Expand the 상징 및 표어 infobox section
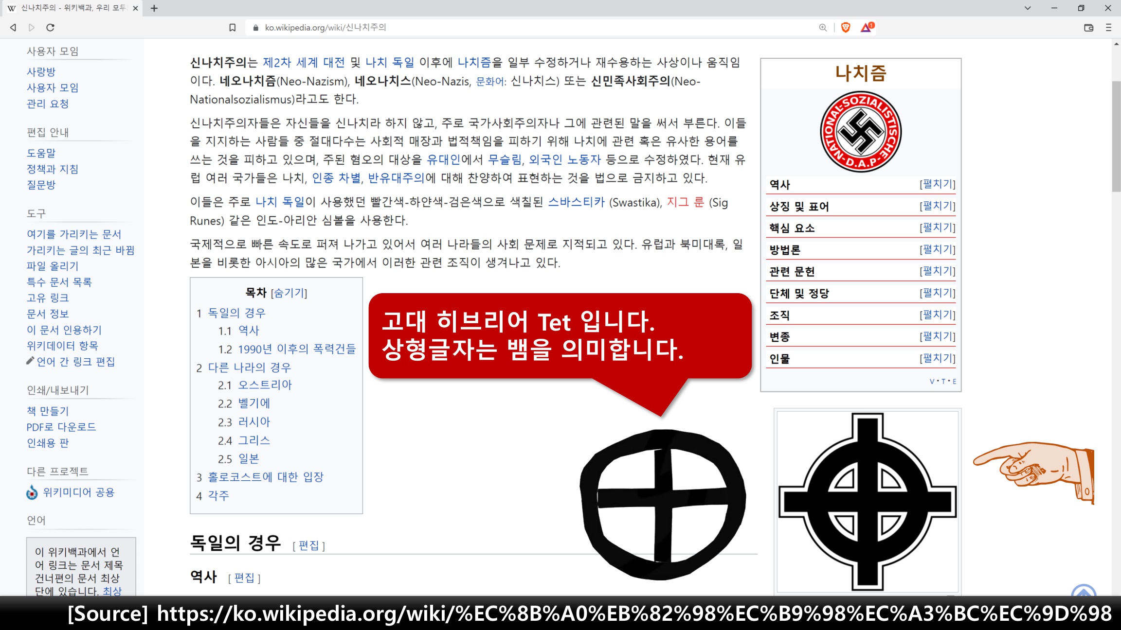Viewport: 1121px width, 630px height. click(938, 206)
